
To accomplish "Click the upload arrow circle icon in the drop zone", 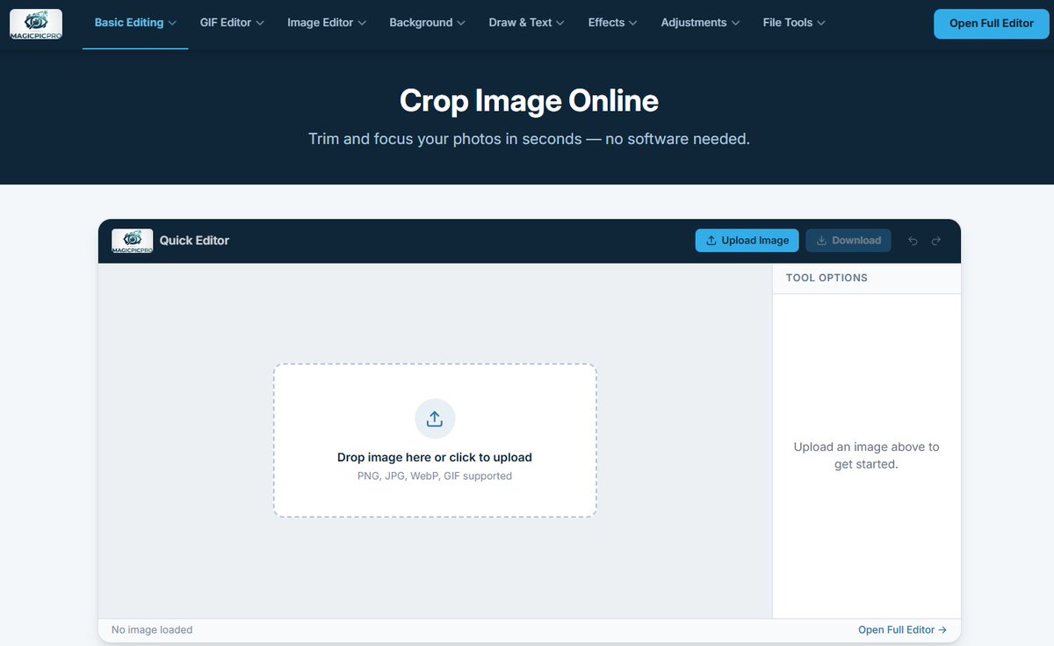I will point(435,419).
